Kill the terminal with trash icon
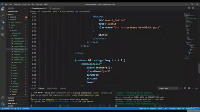Viewport: 200px width, 112px height. click(x=189, y=88)
